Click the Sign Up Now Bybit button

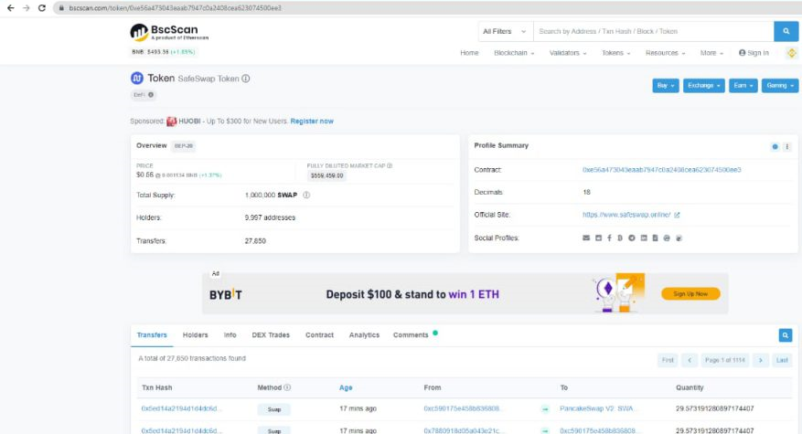(x=690, y=294)
